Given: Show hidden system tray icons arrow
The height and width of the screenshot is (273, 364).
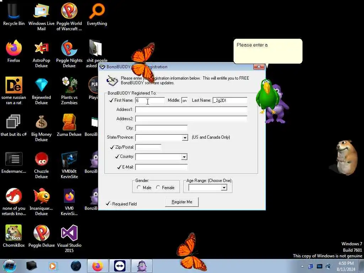Looking at the screenshot, I should pos(302,266).
